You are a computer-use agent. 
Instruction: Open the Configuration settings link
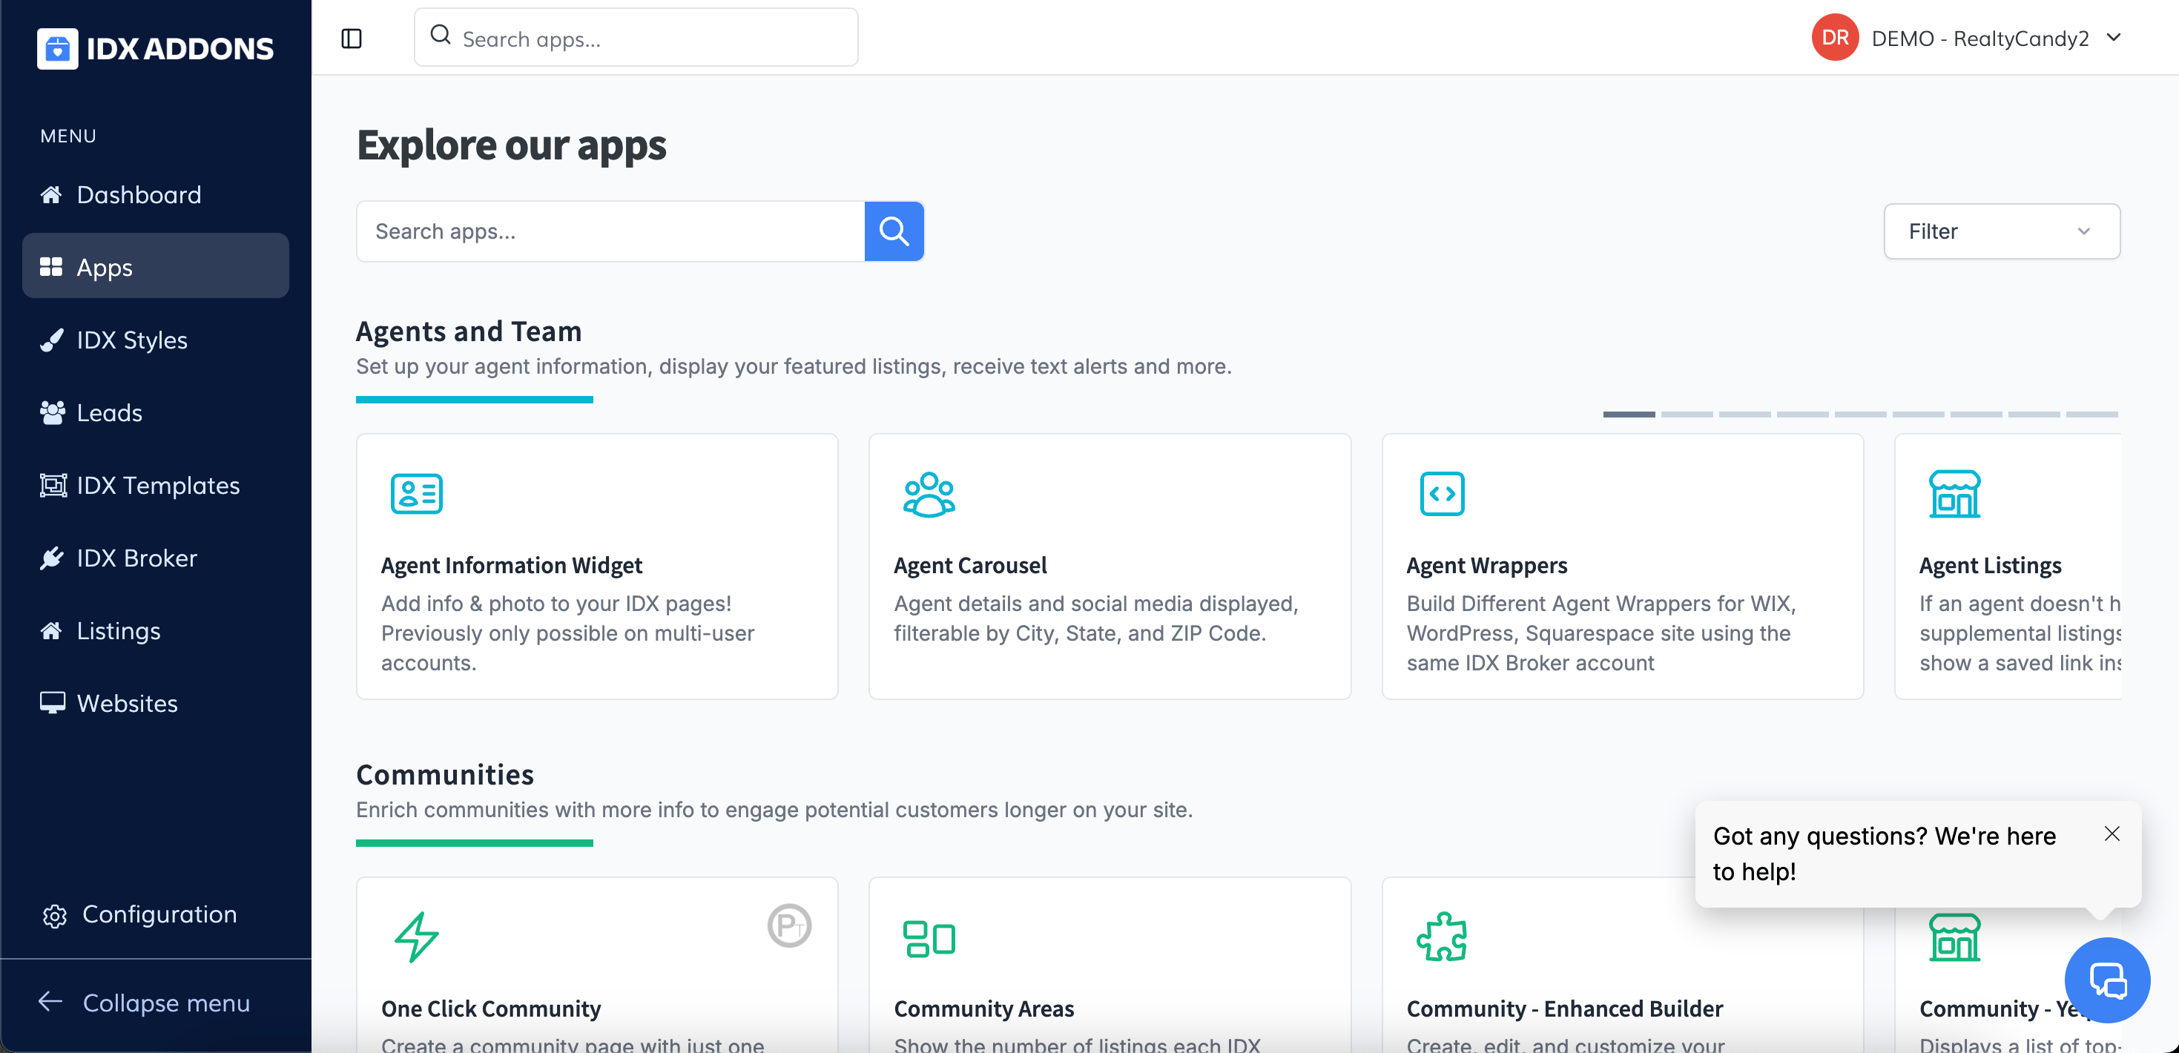158,914
